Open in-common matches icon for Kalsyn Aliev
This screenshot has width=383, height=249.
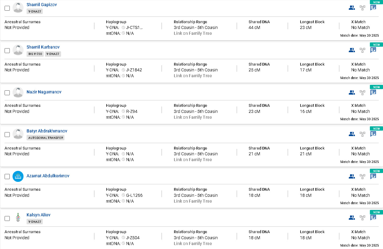point(352,218)
